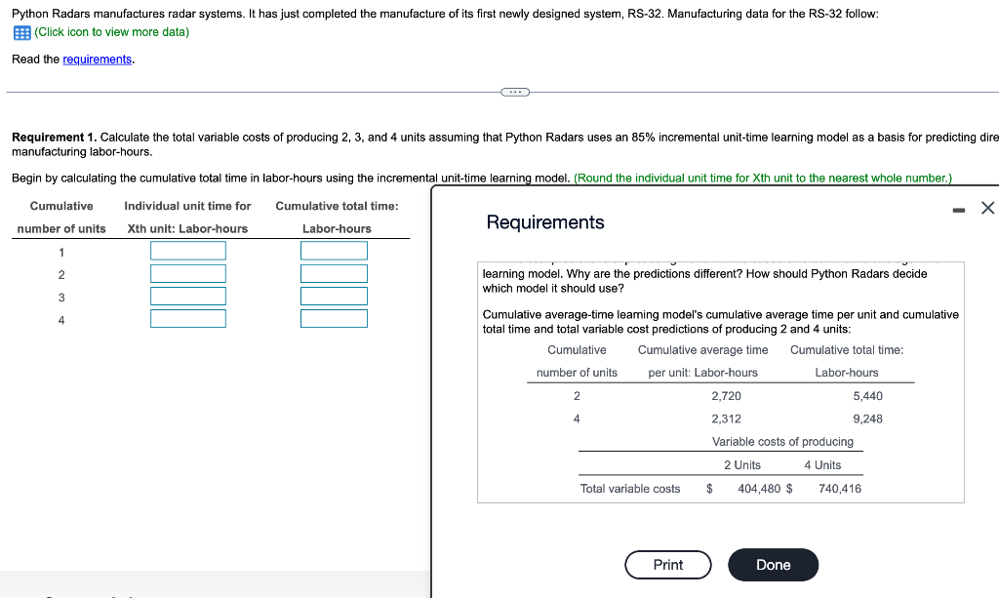Click the Print button in Requirements dialog
This screenshot has width=999, height=598.
click(667, 565)
